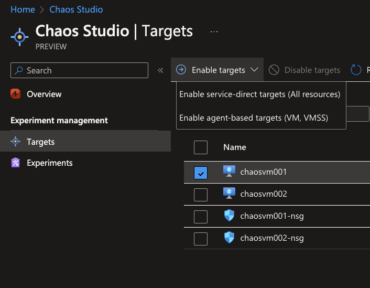Click the Enable targets arrow icon
370x288 pixels.
181,70
